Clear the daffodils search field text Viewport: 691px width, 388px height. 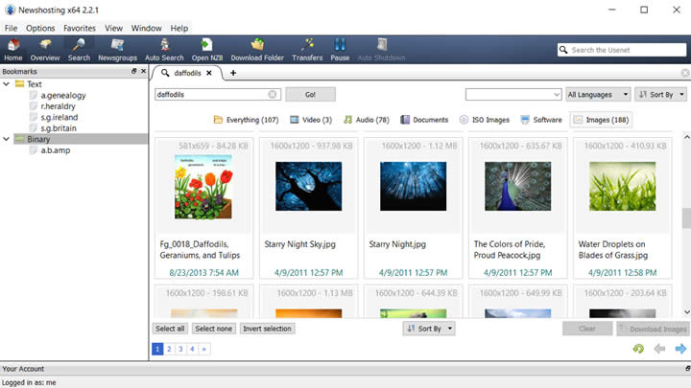pos(273,95)
